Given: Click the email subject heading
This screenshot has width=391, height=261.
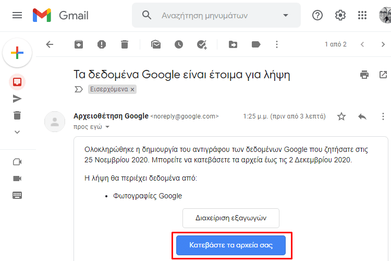Looking at the screenshot, I should [x=182, y=75].
